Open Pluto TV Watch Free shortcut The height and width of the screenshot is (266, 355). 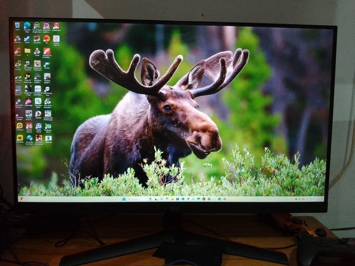point(27,77)
